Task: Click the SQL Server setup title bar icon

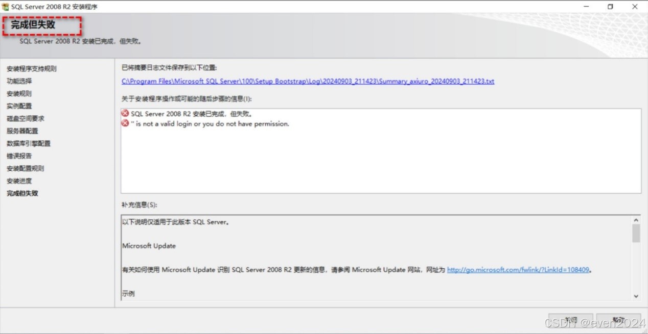Action: (x=6, y=7)
